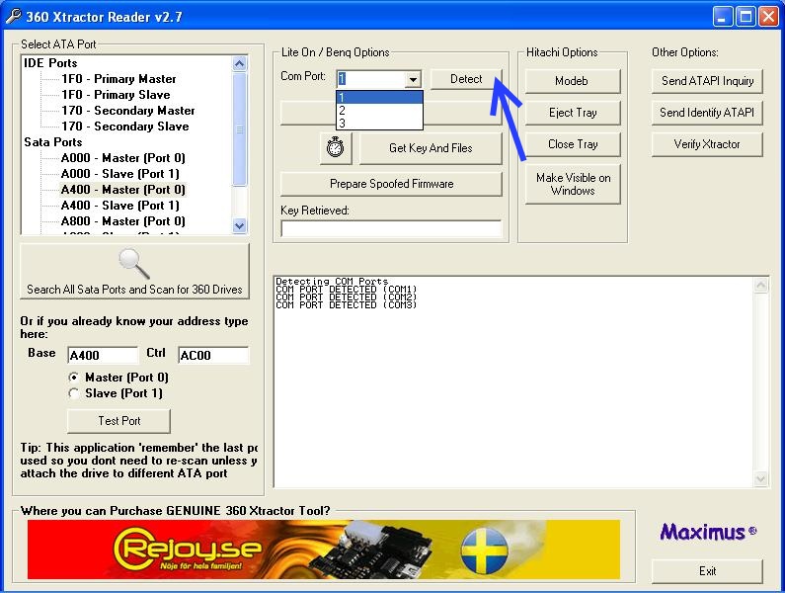Minimize the 360 Xtractor Reader window

pyautogui.click(x=722, y=17)
